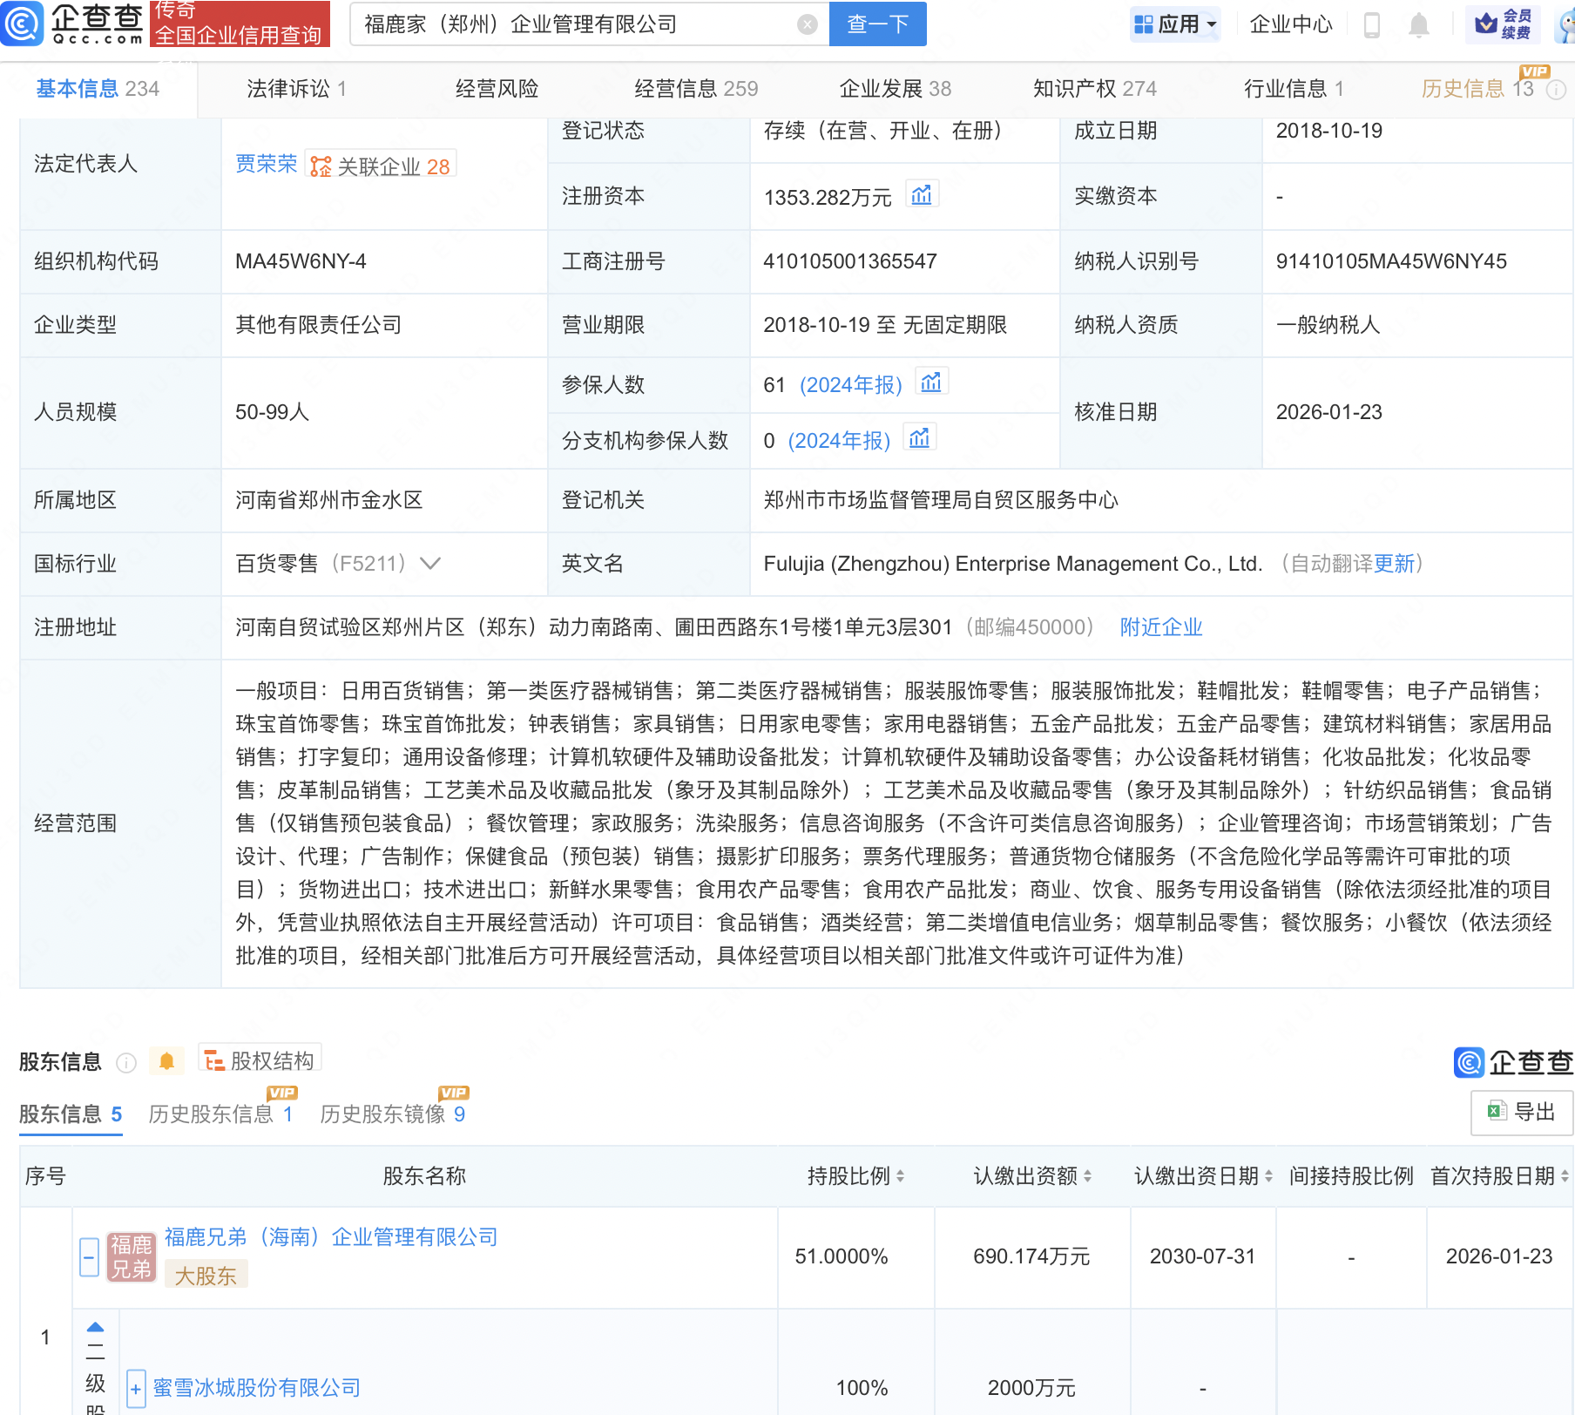Expand the 蜜雪冰城股份有限公司 sub-row
1575x1415 pixels.
click(x=136, y=1388)
